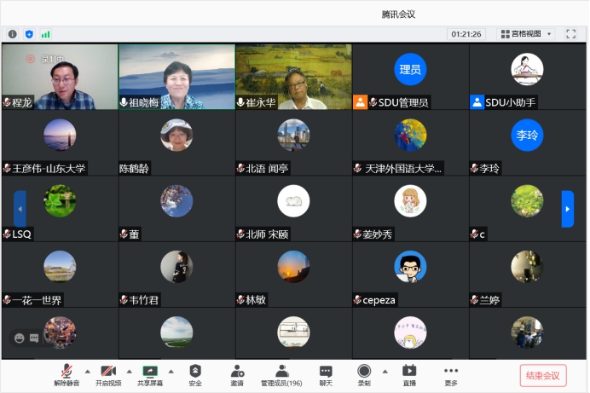Image resolution: width=590 pixels, height=393 pixels.
Task: Toggle the 录制 recording button
Action: click(364, 374)
